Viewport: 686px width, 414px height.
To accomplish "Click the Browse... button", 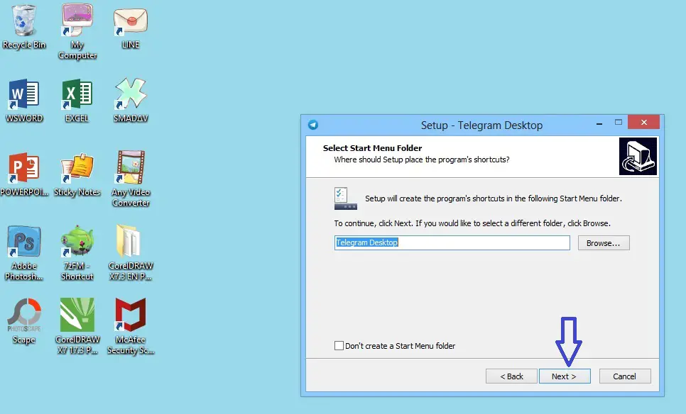I will (x=604, y=243).
